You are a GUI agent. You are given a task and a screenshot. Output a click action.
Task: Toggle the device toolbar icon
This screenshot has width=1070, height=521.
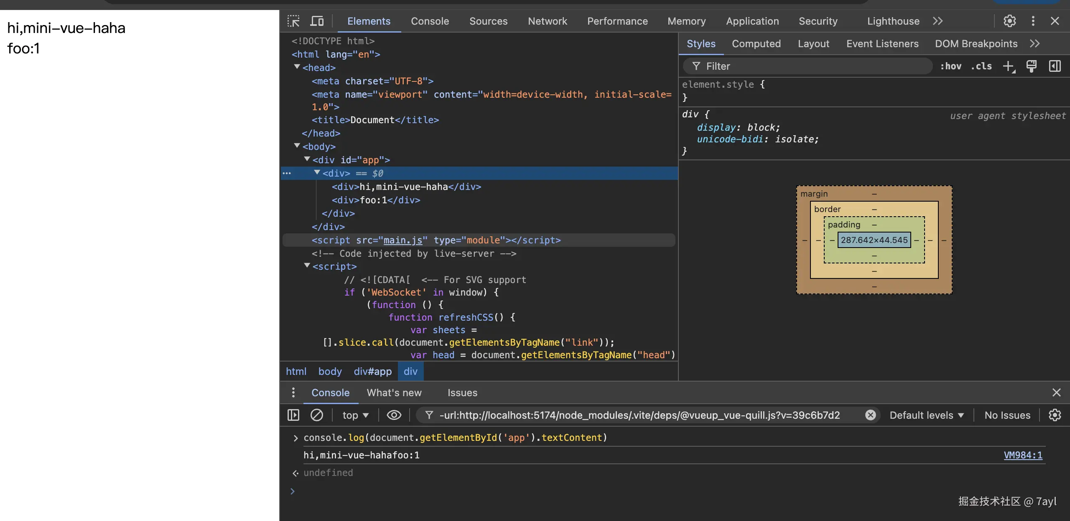click(x=317, y=21)
